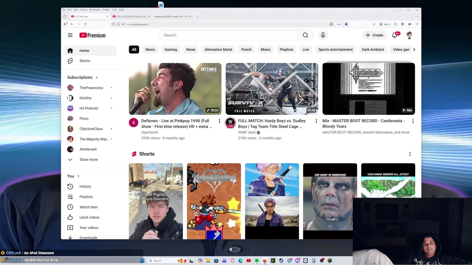Open ThePrawncess subscription channel
The image size is (472, 265).
(x=90, y=88)
